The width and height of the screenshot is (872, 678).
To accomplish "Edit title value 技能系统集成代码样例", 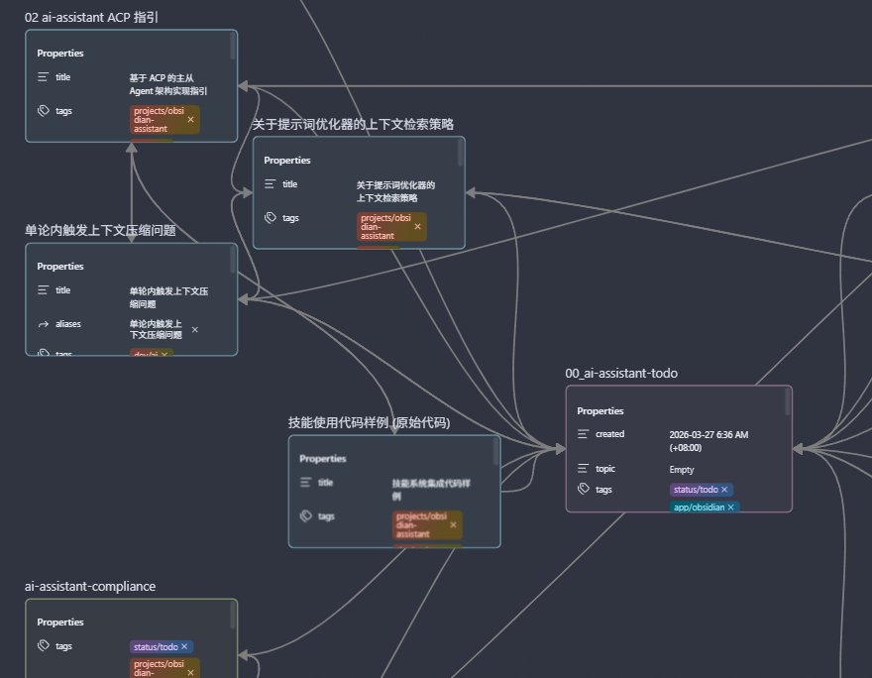I will pos(431,490).
